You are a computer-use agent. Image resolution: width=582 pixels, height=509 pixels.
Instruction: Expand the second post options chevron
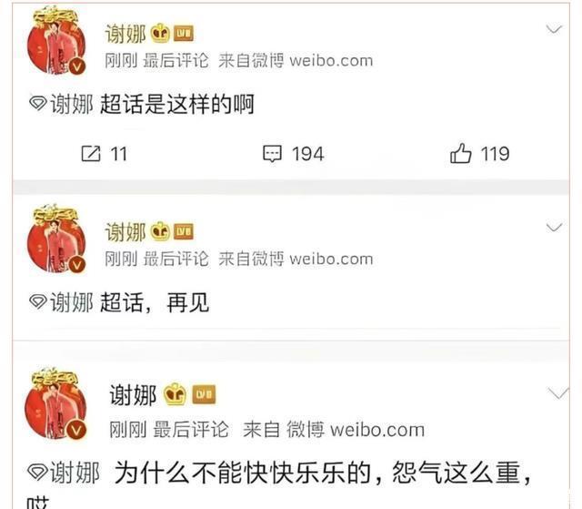pyautogui.click(x=554, y=227)
